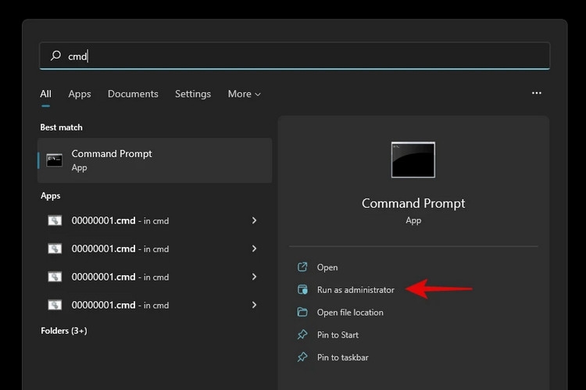Choose Run as administrator
586x390 pixels.
pos(356,290)
